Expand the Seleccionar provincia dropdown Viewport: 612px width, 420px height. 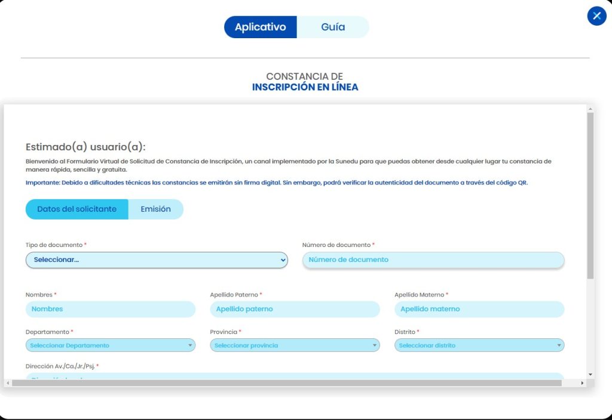(x=295, y=345)
